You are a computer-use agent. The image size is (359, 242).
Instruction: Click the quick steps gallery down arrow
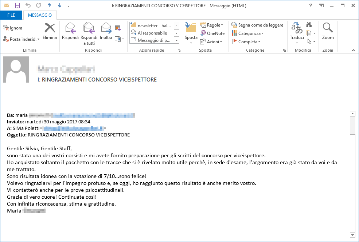176,33
